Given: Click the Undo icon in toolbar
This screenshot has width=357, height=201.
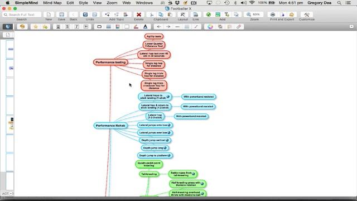Looking at the screenshot, I should pyautogui.click(x=85, y=15).
